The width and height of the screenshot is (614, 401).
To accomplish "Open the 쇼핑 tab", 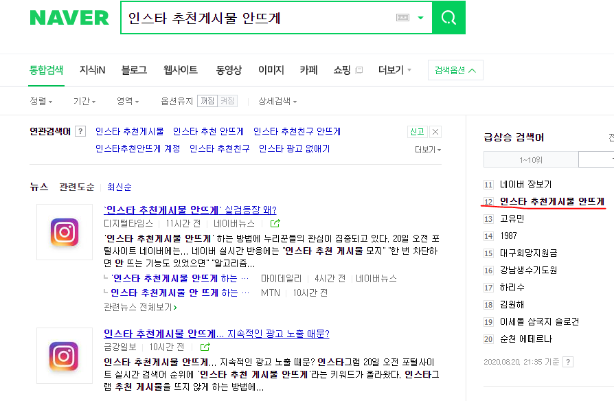I will point(342,70).
